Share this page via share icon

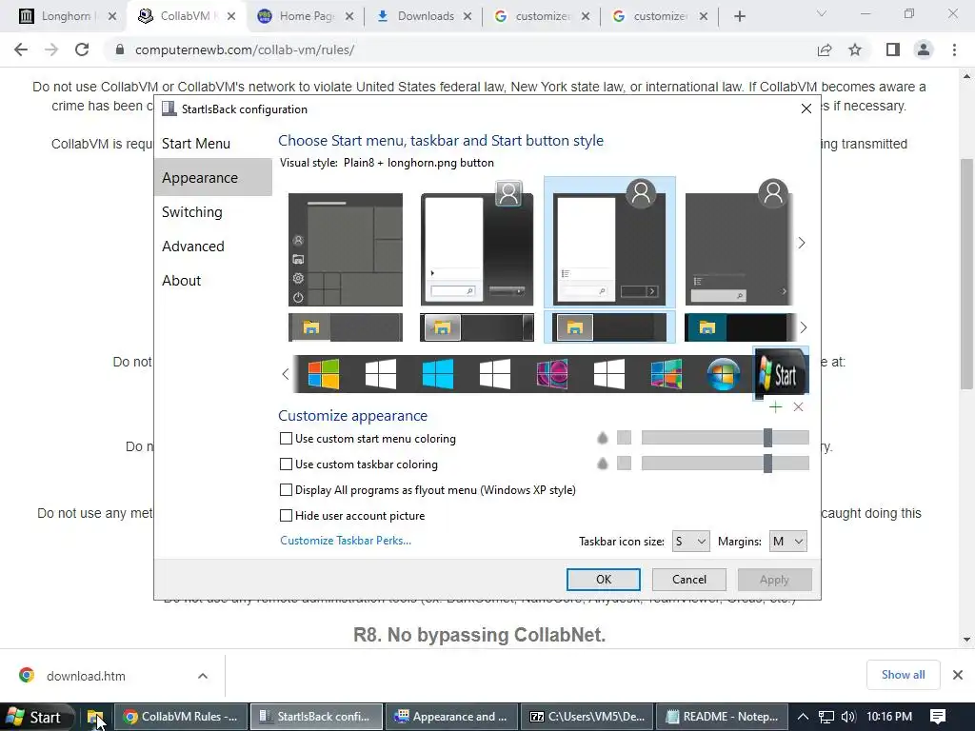(825, 49)
